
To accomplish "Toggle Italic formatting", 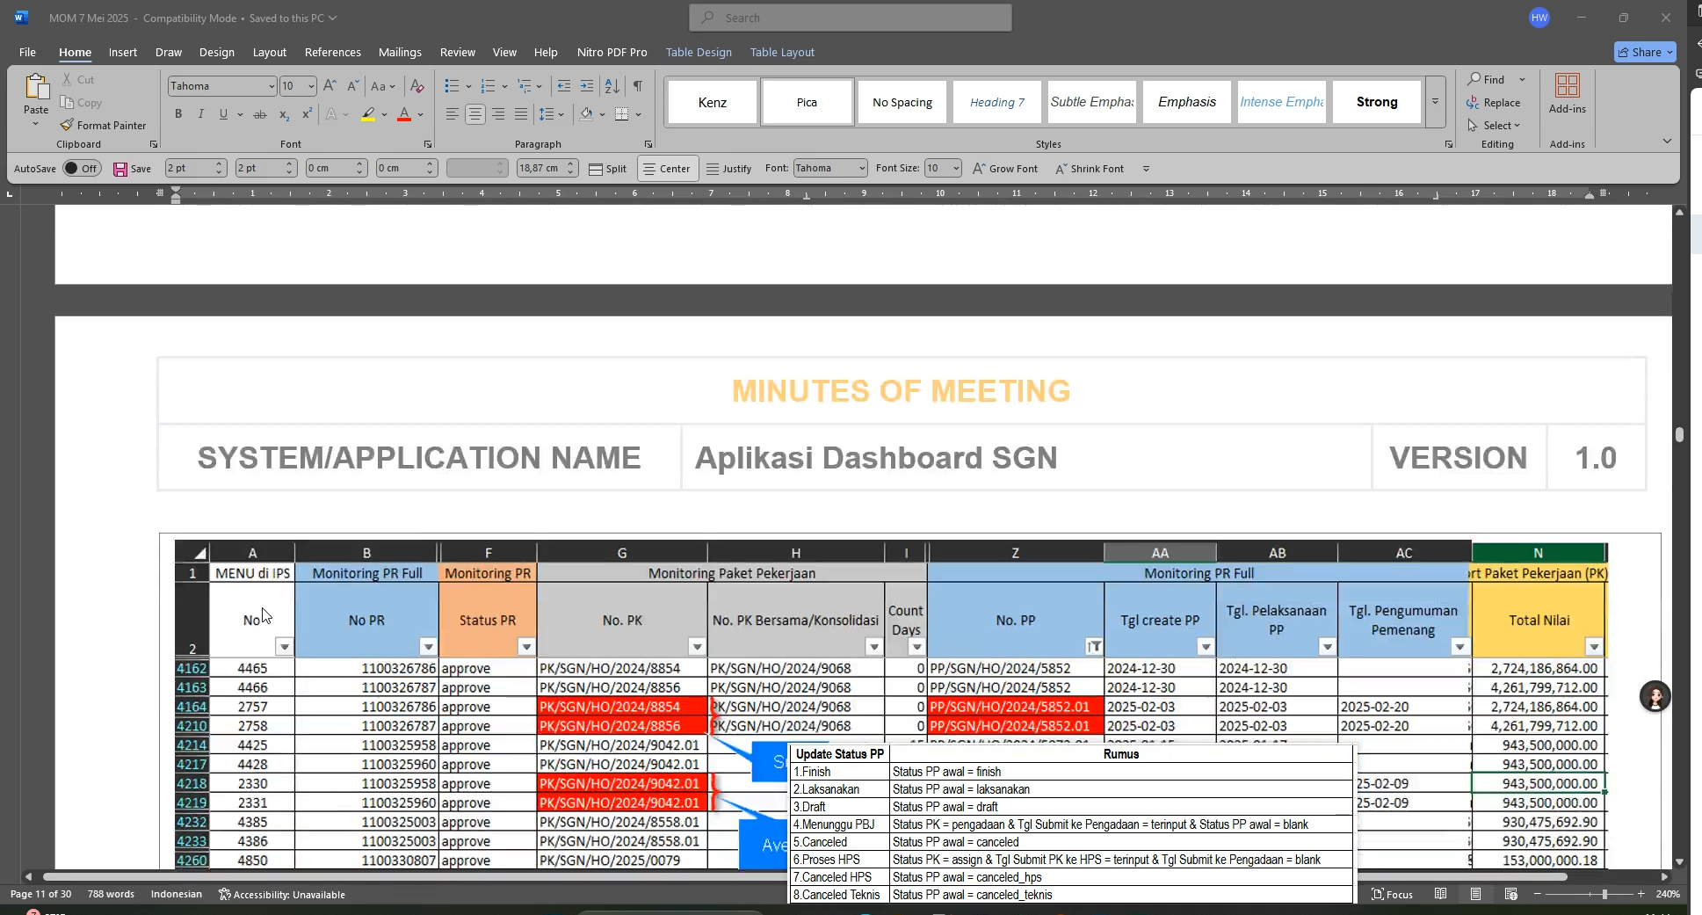I will 201,114.
